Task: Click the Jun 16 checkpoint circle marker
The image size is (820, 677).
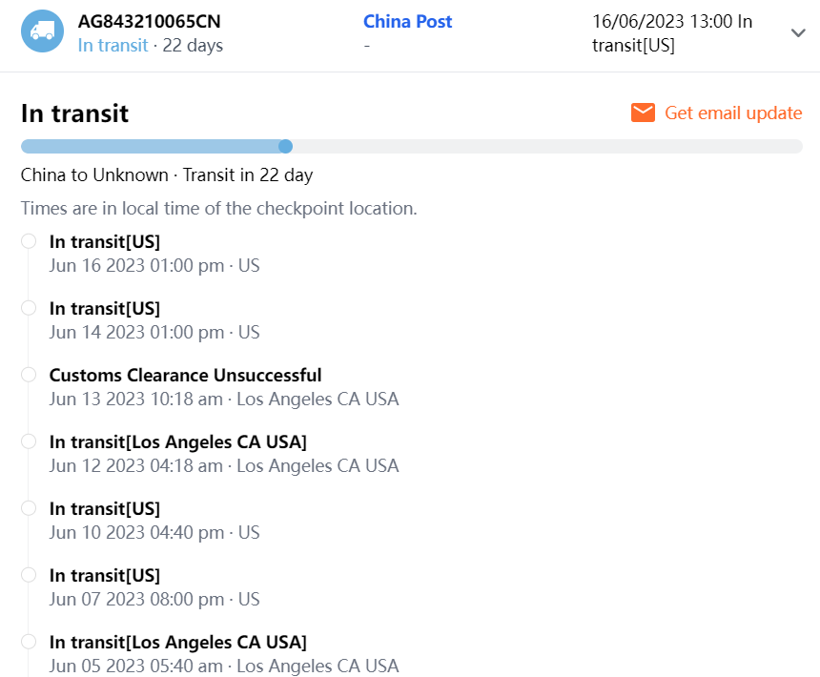Action: [x=29, y=241]
